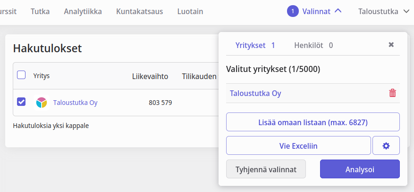Close the Valinnat panel with X
This screenshot has width=414, height=192.
[391, 45]
